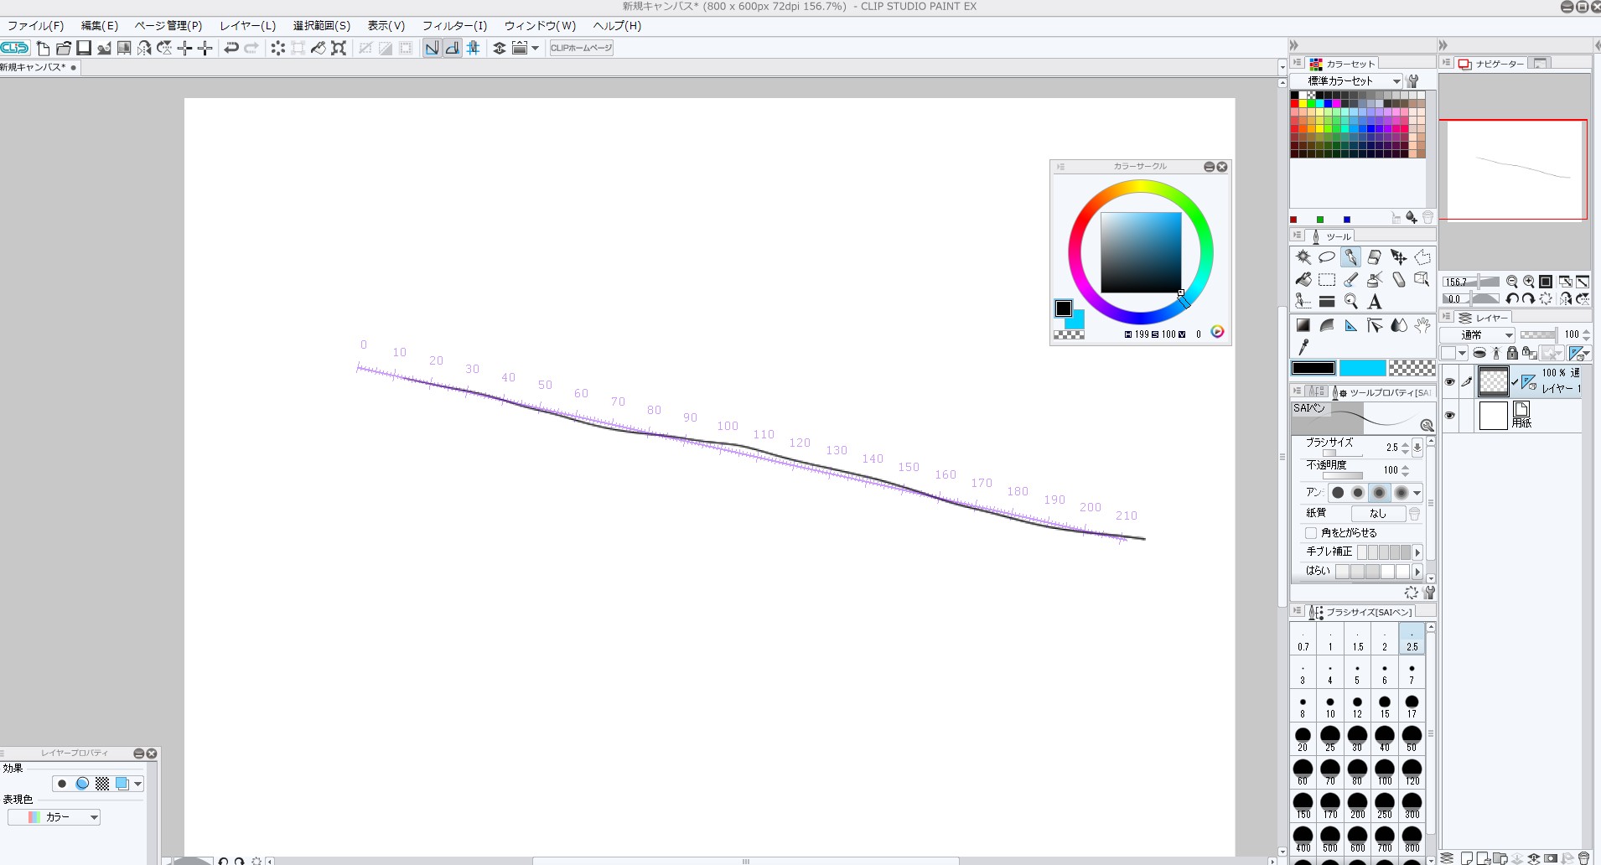Enable the 角をとがらせる checkbox
The height and width of the screenshot is (865, 1601).
[x=1311, y=533]
